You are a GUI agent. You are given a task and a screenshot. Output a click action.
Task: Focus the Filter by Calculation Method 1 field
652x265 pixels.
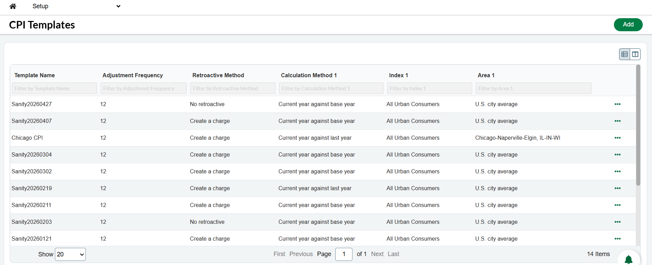click(331, 88)
